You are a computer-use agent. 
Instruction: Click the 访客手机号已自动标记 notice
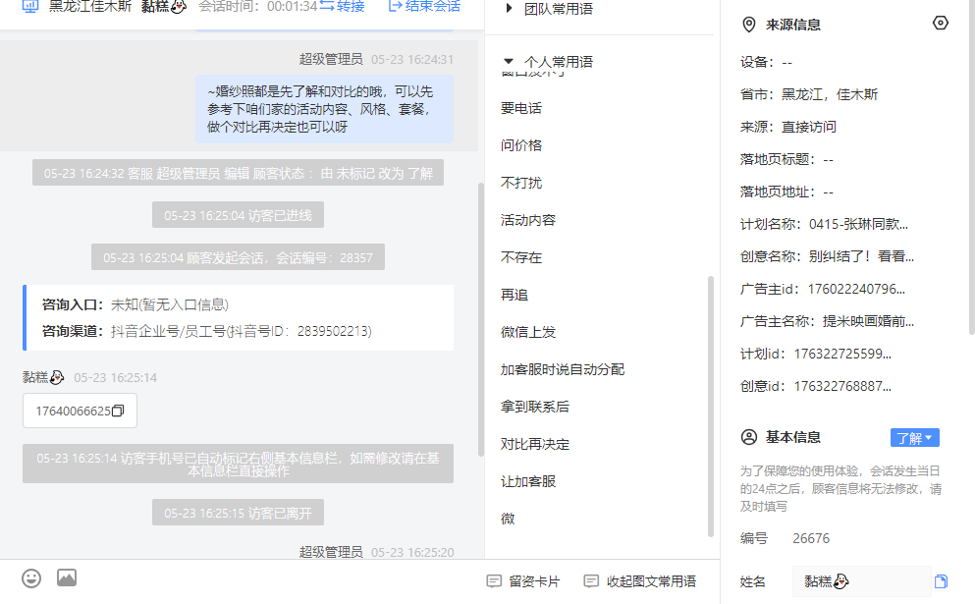pos(238,464)
